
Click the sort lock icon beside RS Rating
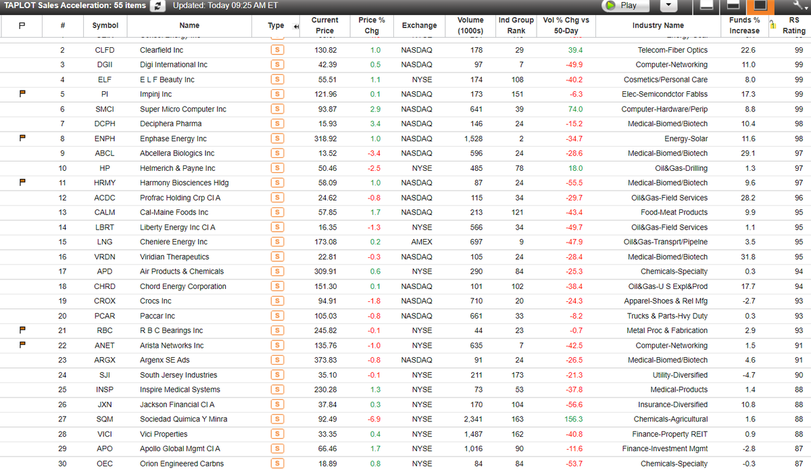pyautogui.click(x=771, y=26)
